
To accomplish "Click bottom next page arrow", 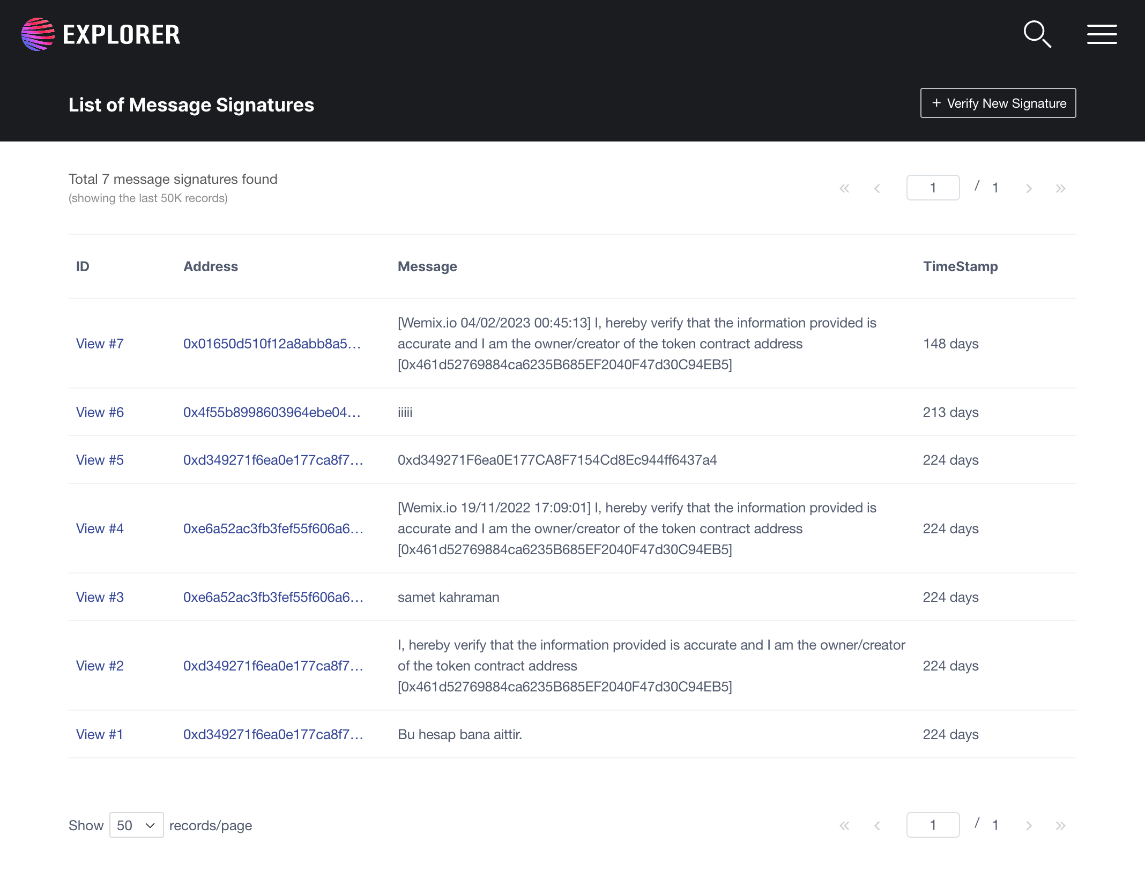I will click(x=1029, y=825).
